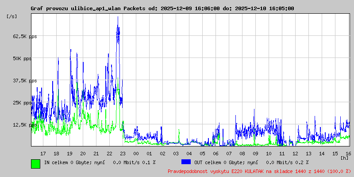Select the '25K pps' y-axis label

point(22,103)
